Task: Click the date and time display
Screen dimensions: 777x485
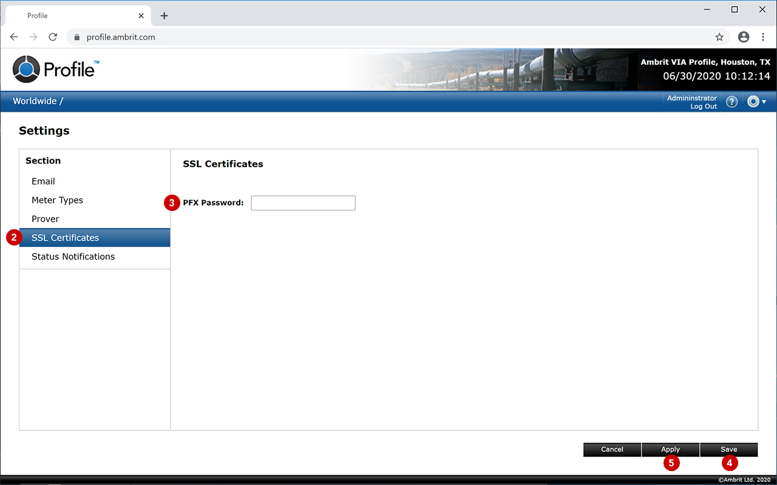Action: pyautogui.click(x=716, y=76)
